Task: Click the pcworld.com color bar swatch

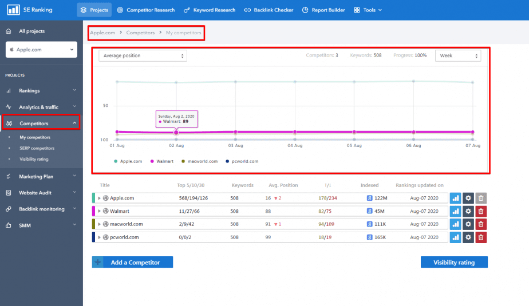Action: coord(93,237)
